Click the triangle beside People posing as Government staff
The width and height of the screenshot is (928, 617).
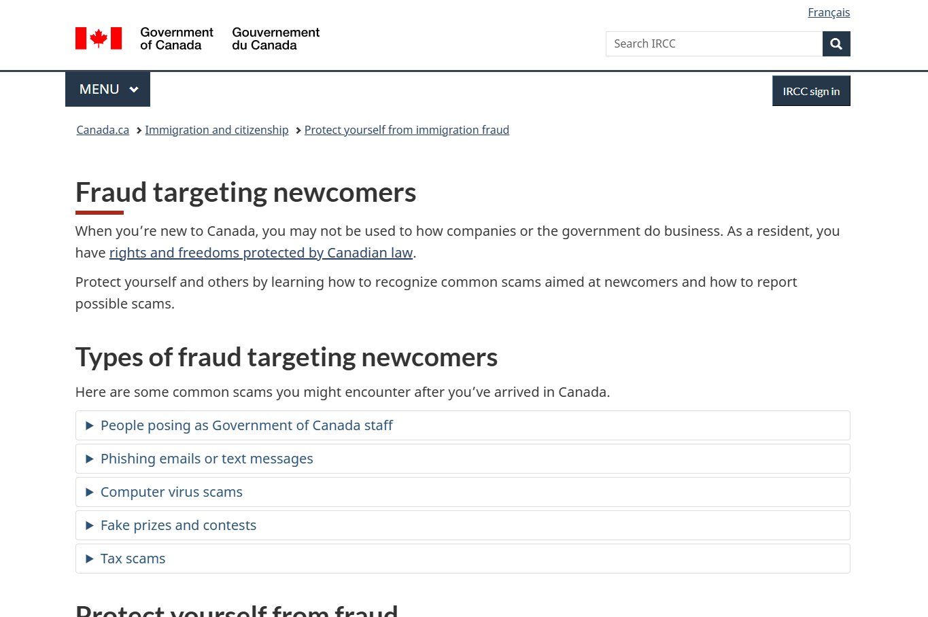pyautogui.click(x=89, y=426)
